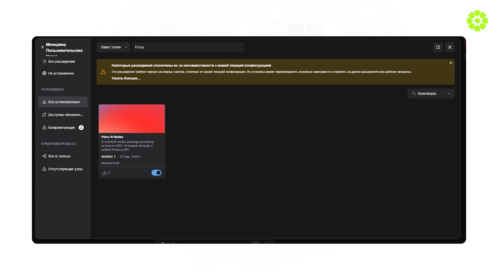Viewport: 498px width, 280px height.
Task: Select Все расширения in sidebar
Action: 61,61
